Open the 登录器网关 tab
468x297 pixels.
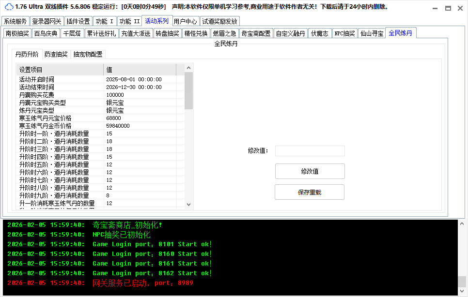pyautogui.click(x=47, y=21)
